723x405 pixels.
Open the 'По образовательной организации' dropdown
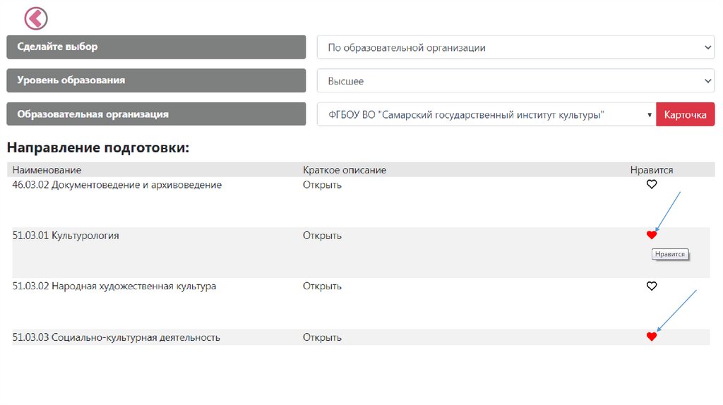(x=515, y=47)
